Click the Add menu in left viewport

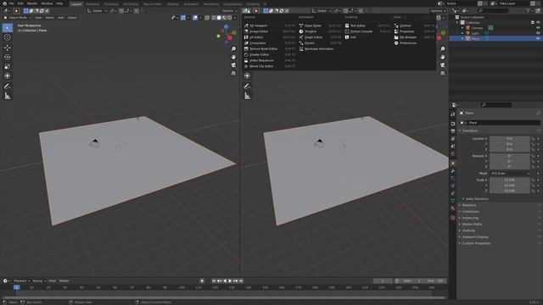60,18
